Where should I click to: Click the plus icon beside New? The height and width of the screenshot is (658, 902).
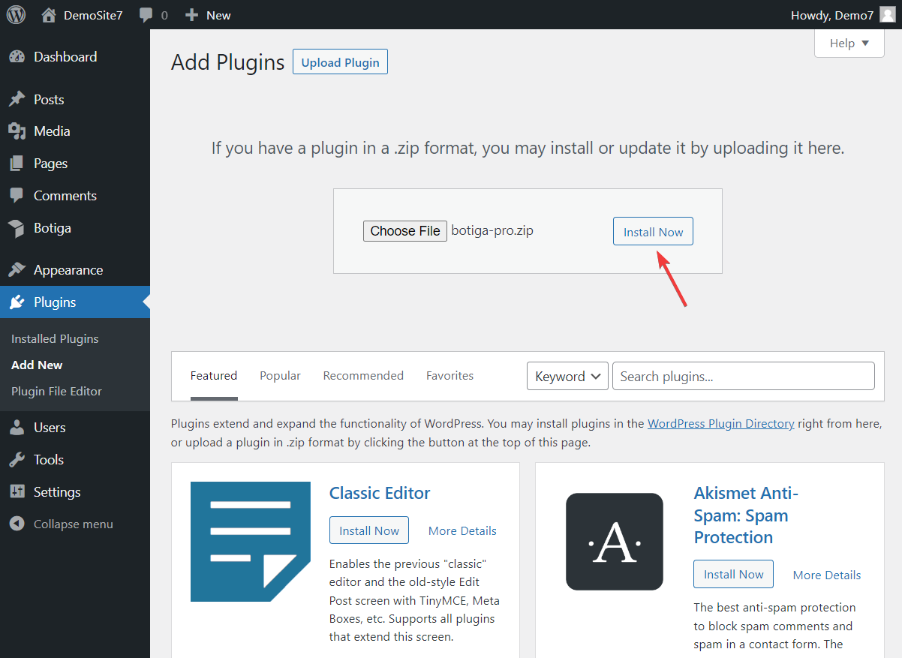click(192, 15)
